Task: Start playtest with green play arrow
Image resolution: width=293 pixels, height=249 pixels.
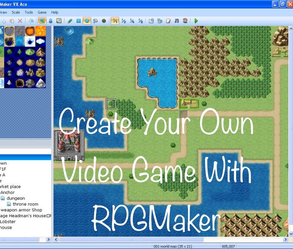Action: pos(196,21)
